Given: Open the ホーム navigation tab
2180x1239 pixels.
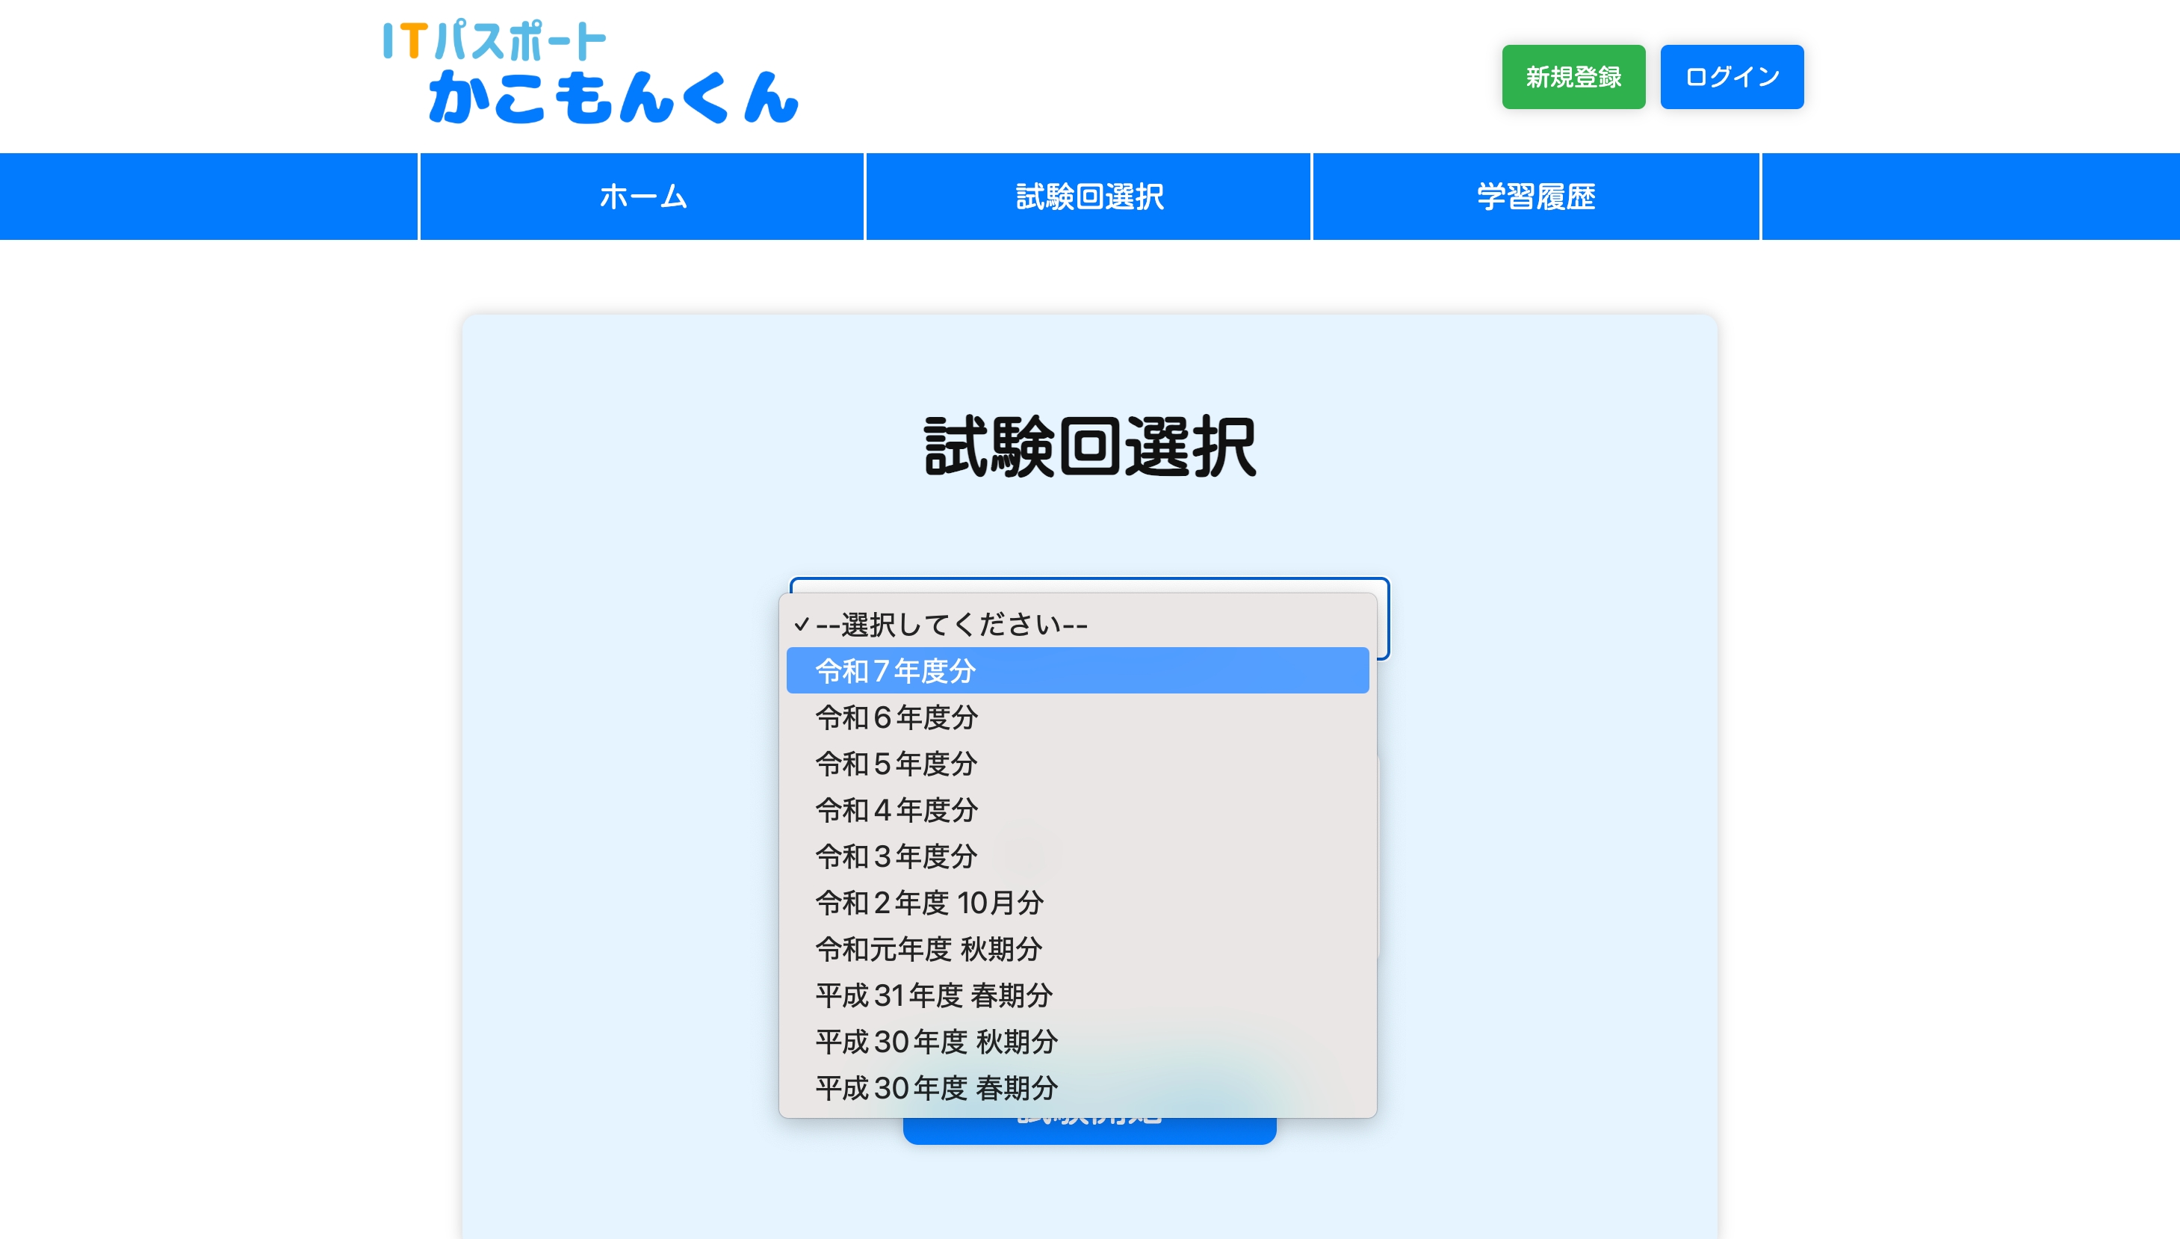Looking at the screenshot, I should pyautogui.click(x=642, y=196).
